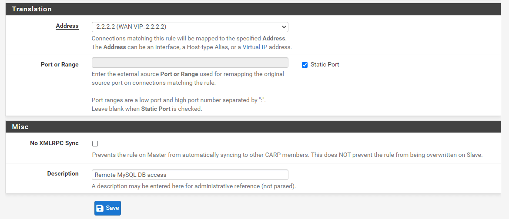Click the underlined Address label
The image size is (509, 219).
67,26
